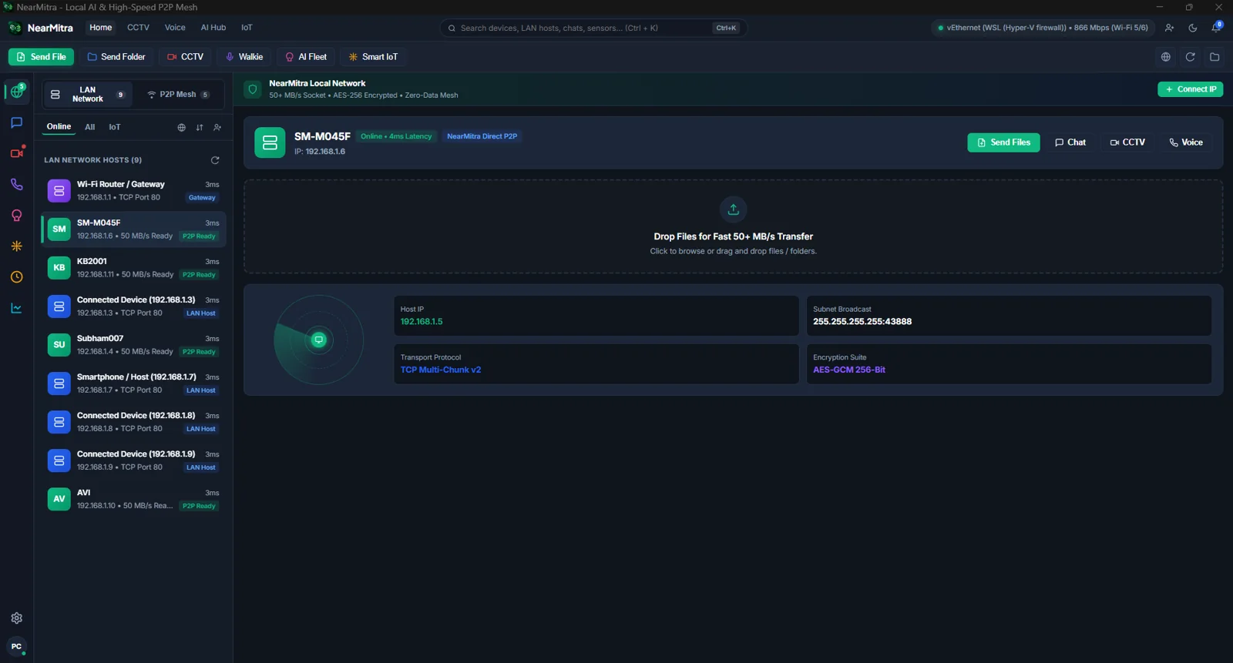Select the KB2001 host
Screen dimensions: 1233x663
tap(133, 268)
